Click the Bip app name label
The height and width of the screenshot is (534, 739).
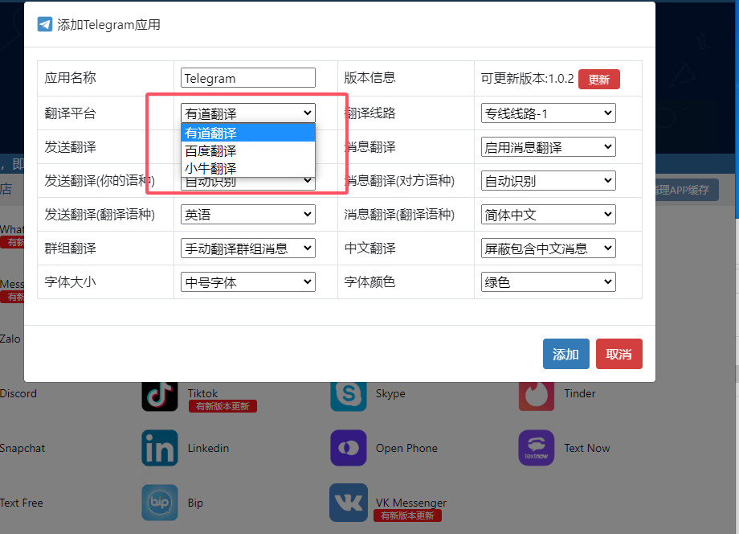[195, 503]
